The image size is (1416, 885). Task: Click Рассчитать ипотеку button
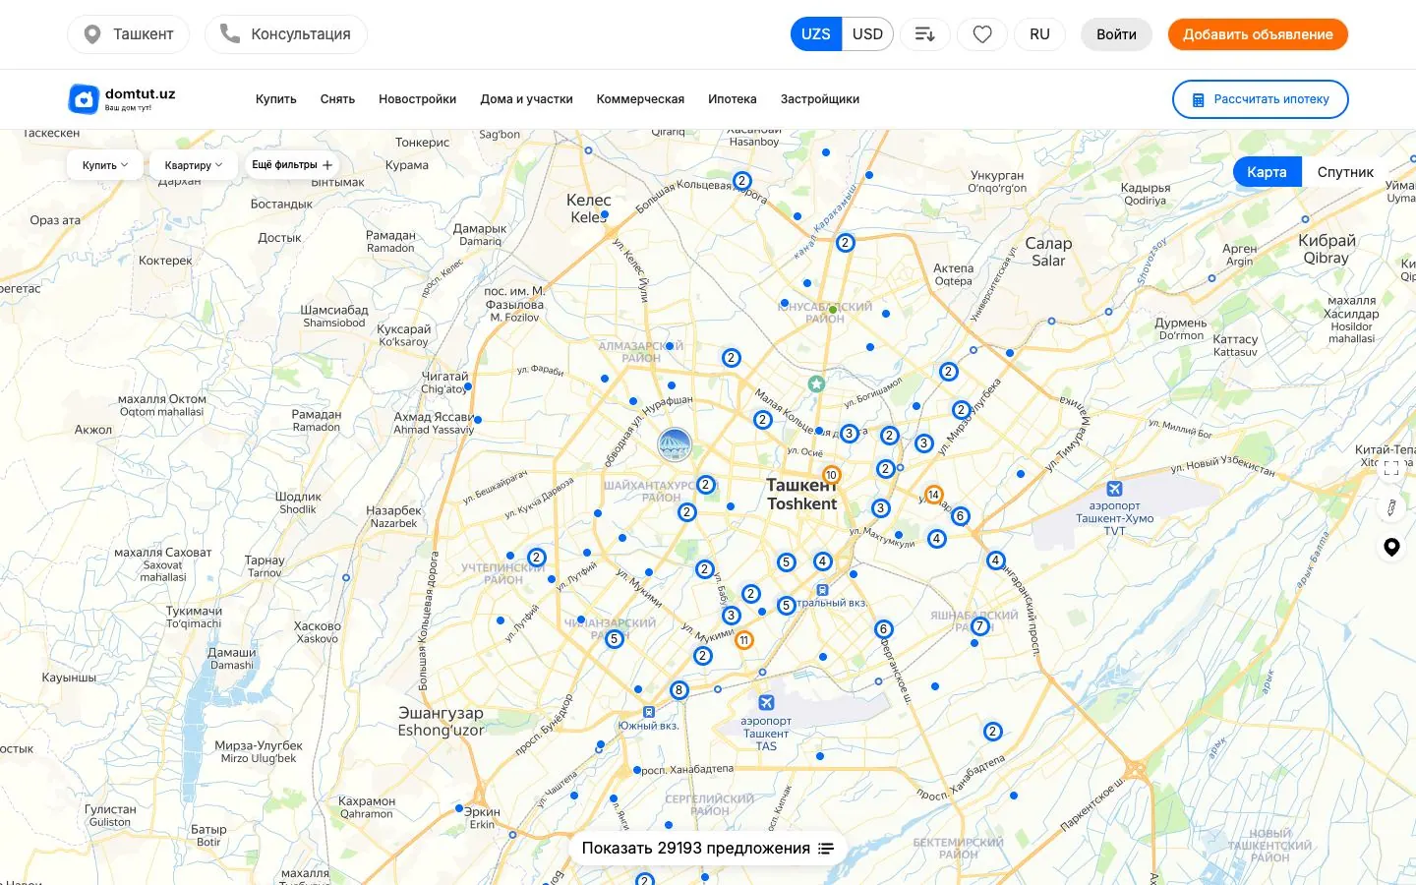pos(1260,99)
